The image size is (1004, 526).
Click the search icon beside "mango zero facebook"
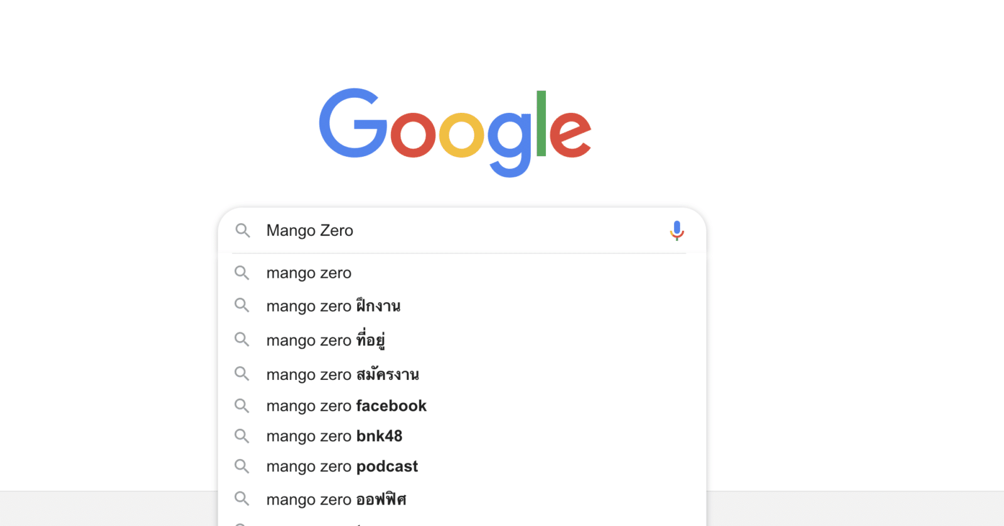tap(242, 406)
